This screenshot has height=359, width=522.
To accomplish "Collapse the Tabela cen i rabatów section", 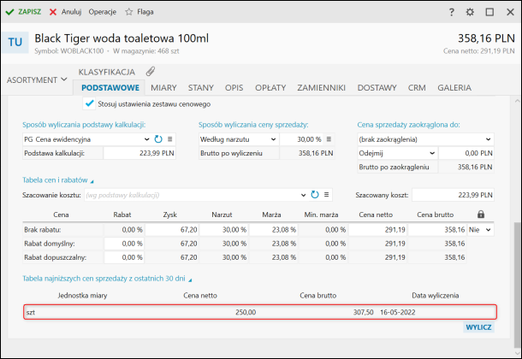I will coord(58,180).
